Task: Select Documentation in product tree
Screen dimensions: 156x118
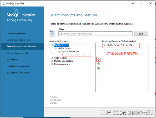Action: pyautogui.click(x=62, y=64)
